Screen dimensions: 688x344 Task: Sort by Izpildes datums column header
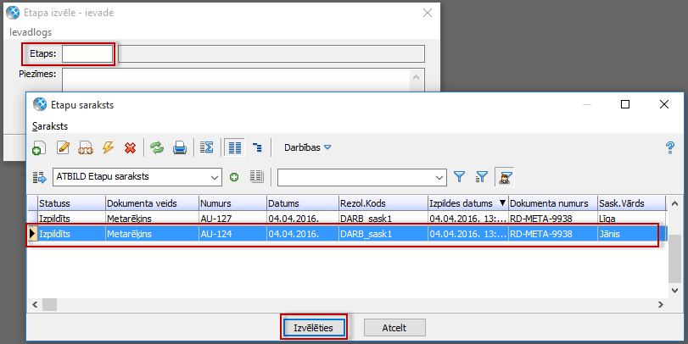[468, 203]
